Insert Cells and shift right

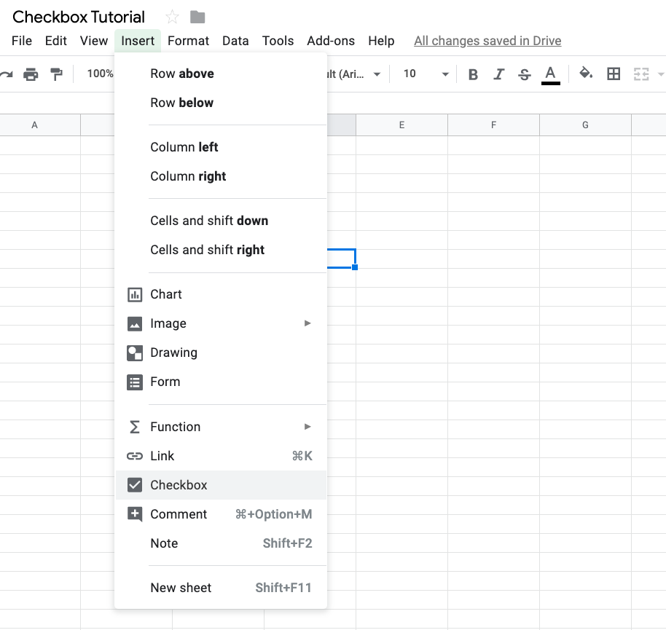[221, 250]
